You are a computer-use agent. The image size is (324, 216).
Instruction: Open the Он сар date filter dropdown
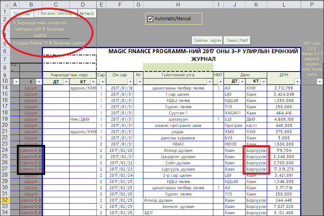[130, 81]
